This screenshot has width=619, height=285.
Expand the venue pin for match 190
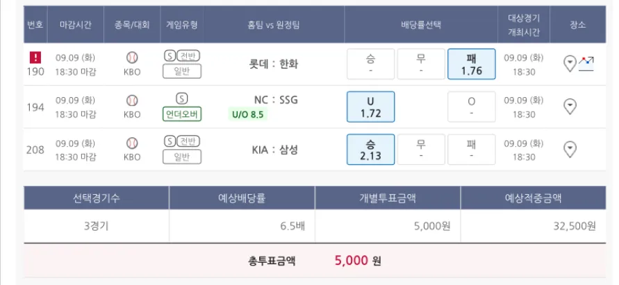click(x=570, y=64)
